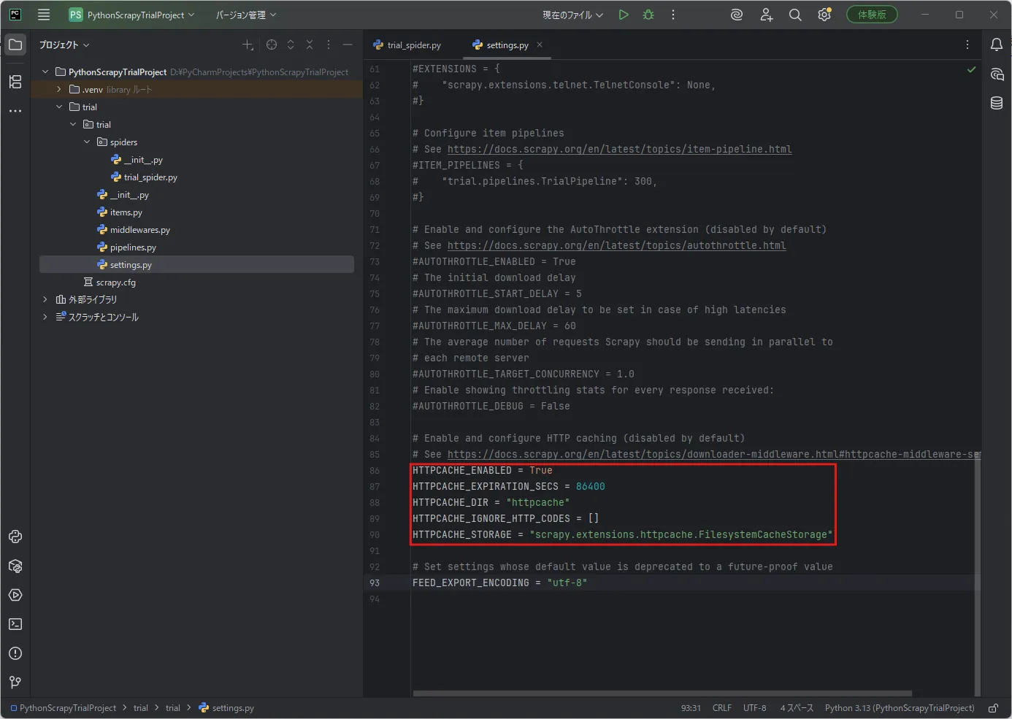Collapse PythonScrapyTrialProject root node
The height and width of the screenshot is (719, 1012).
(x=45, y=72)
